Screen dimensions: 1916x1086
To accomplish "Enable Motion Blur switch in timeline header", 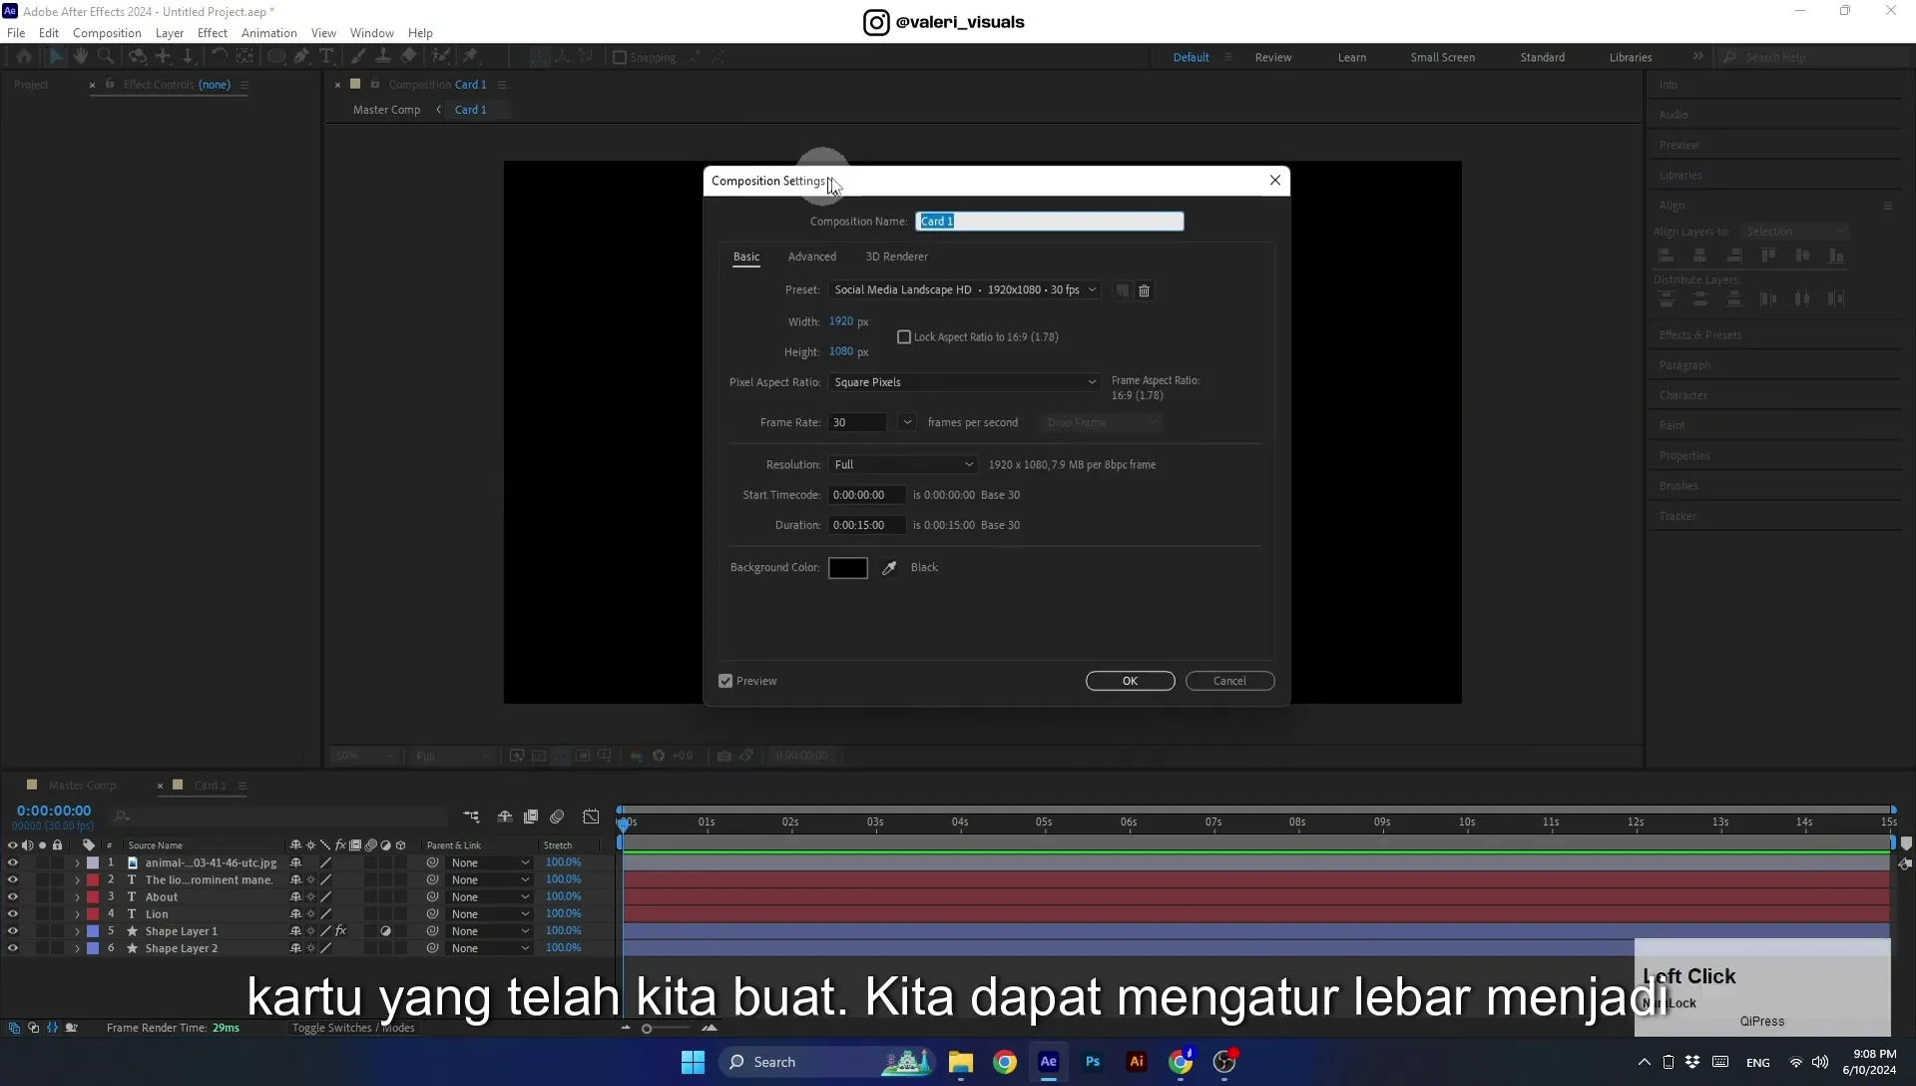I will pos(557,816).
